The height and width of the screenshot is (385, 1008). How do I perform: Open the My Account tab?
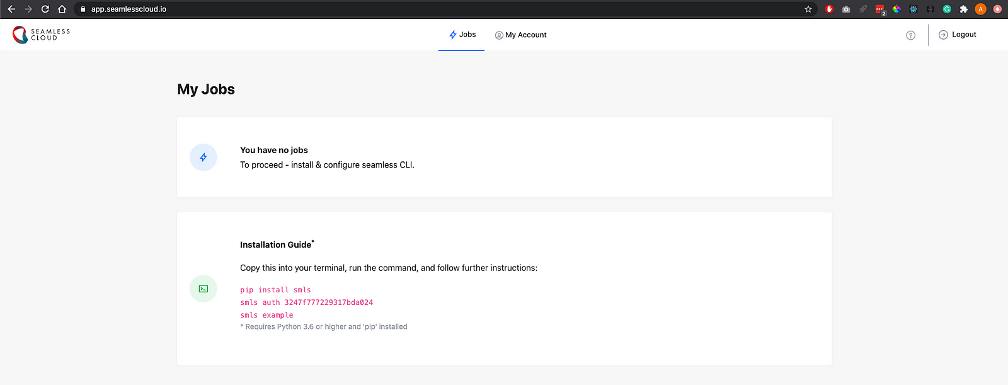[521, 35]
